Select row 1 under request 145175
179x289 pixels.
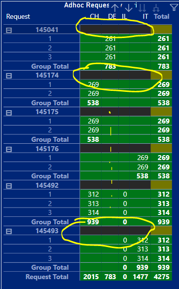[50, 121]
